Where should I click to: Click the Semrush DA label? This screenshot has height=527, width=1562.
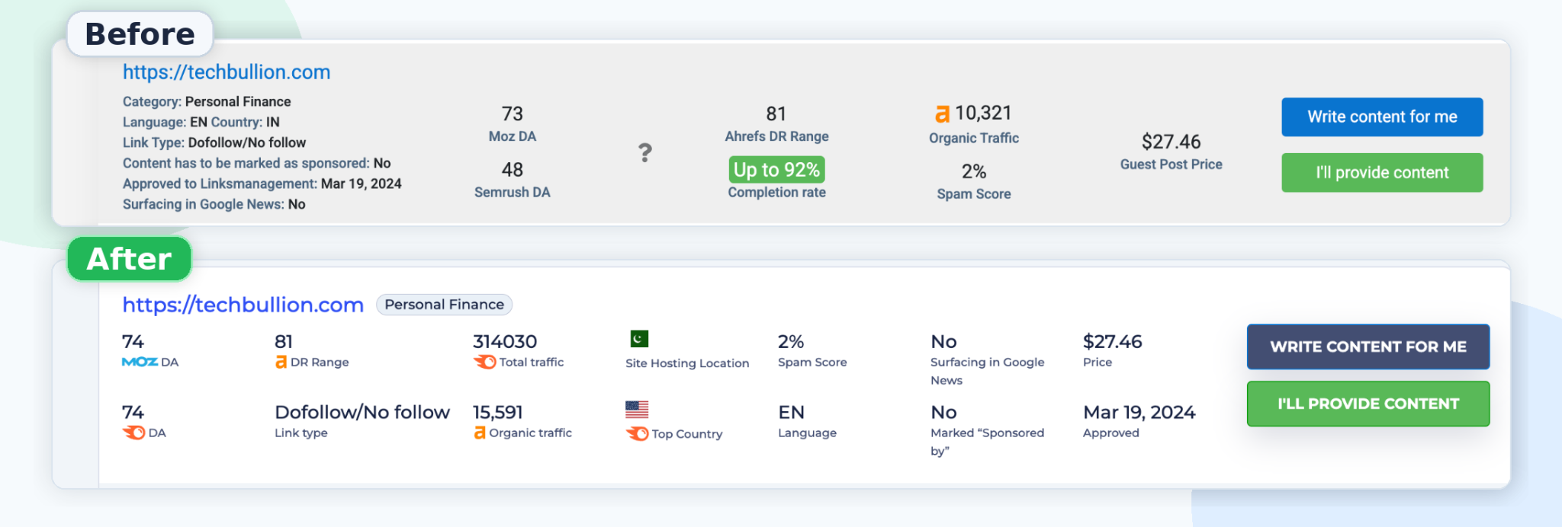coord(512,192)
